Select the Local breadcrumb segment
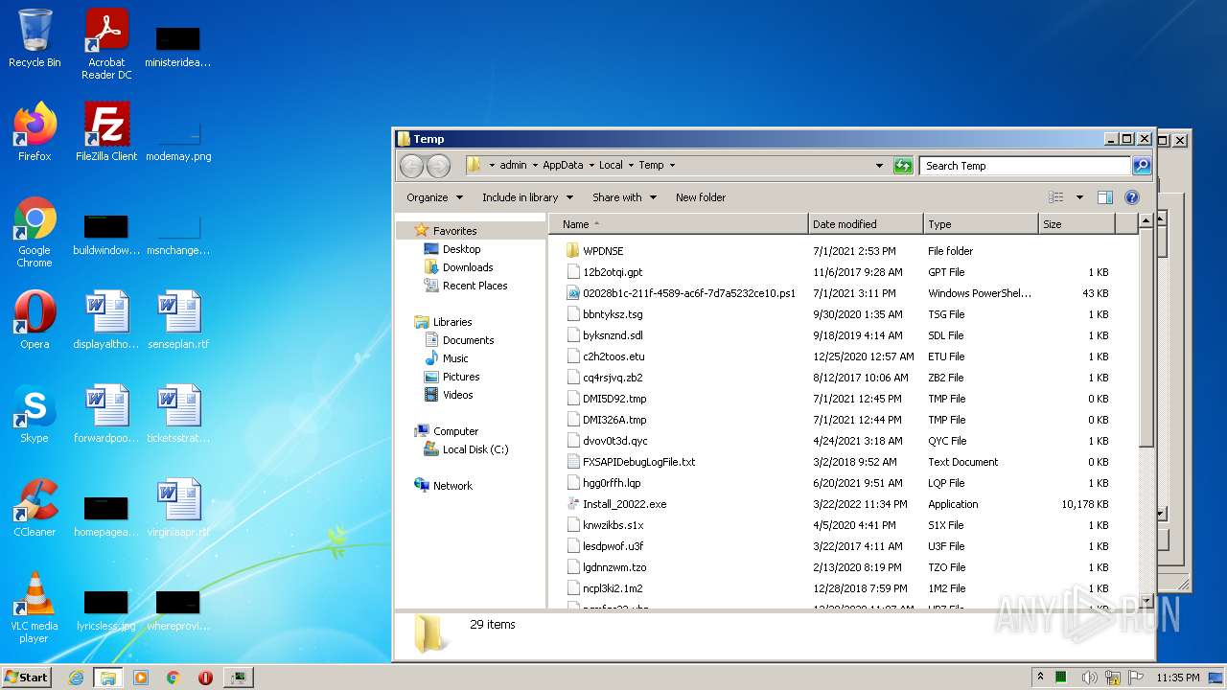This screenshot has width=1227, height=690. [611, 166]
